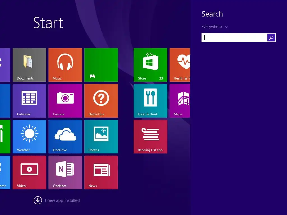The height and width of the screenshot is (215, 287).
Task: Open the OneNote tile
Action: [x=65, y=172]
